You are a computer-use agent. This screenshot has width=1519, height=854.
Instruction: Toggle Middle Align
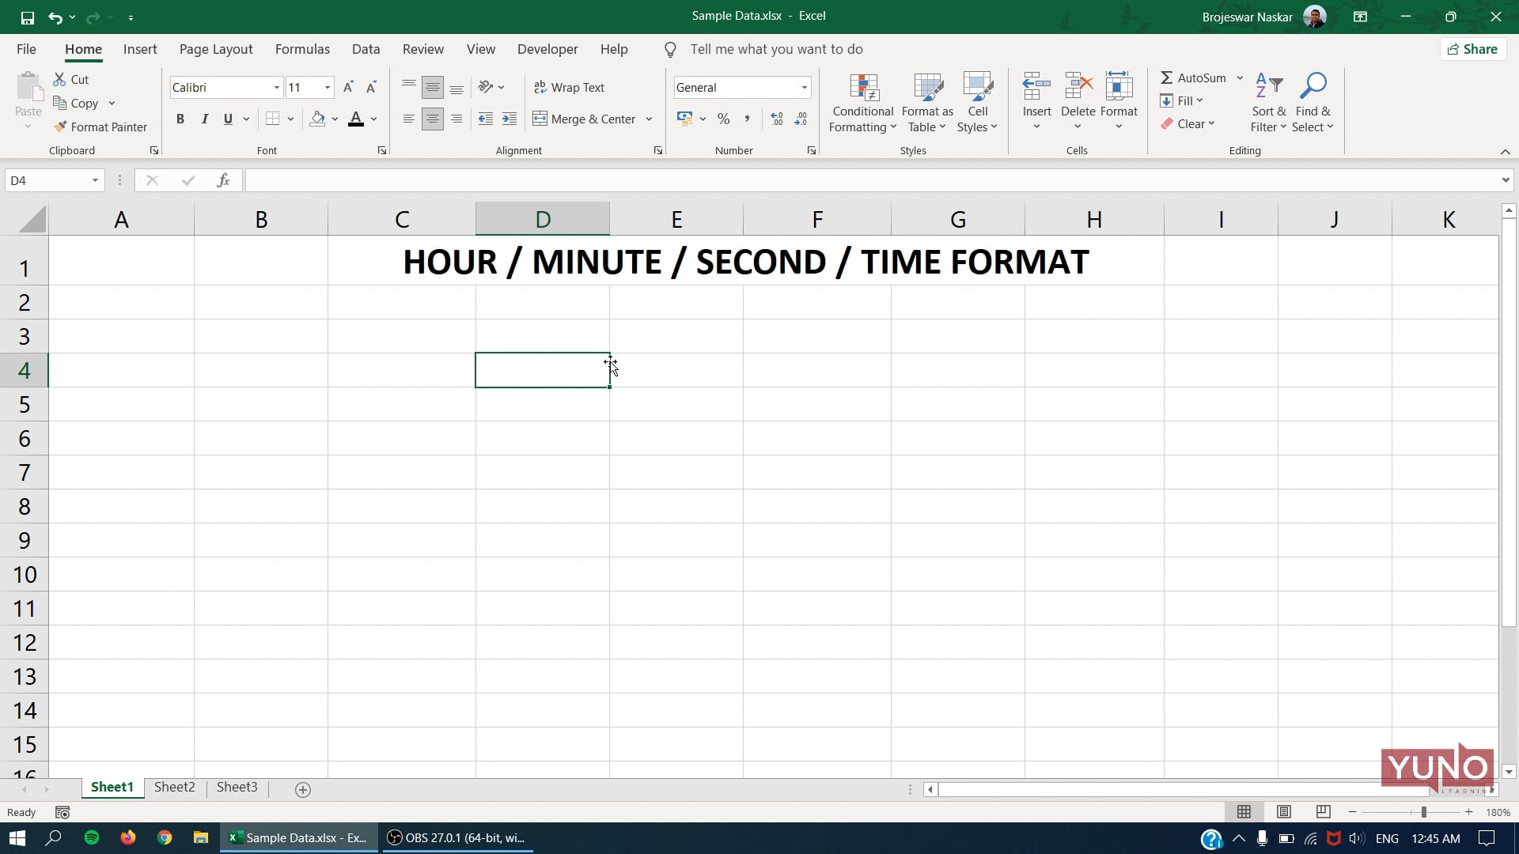click(432, 87)
